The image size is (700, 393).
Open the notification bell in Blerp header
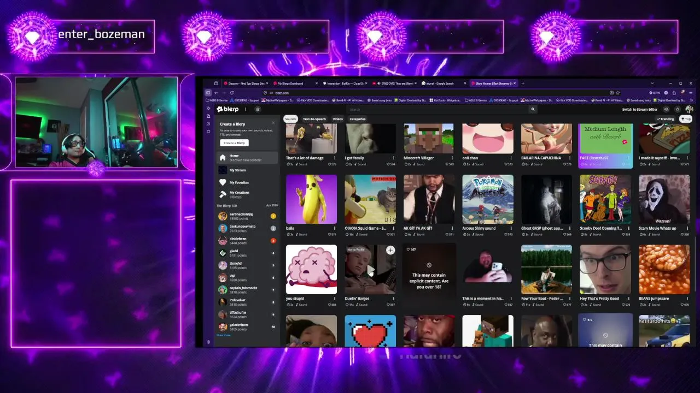pos(678,109)
